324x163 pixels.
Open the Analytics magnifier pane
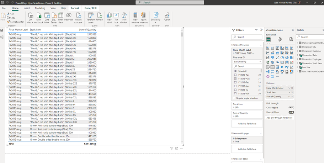tap(291, 39)
